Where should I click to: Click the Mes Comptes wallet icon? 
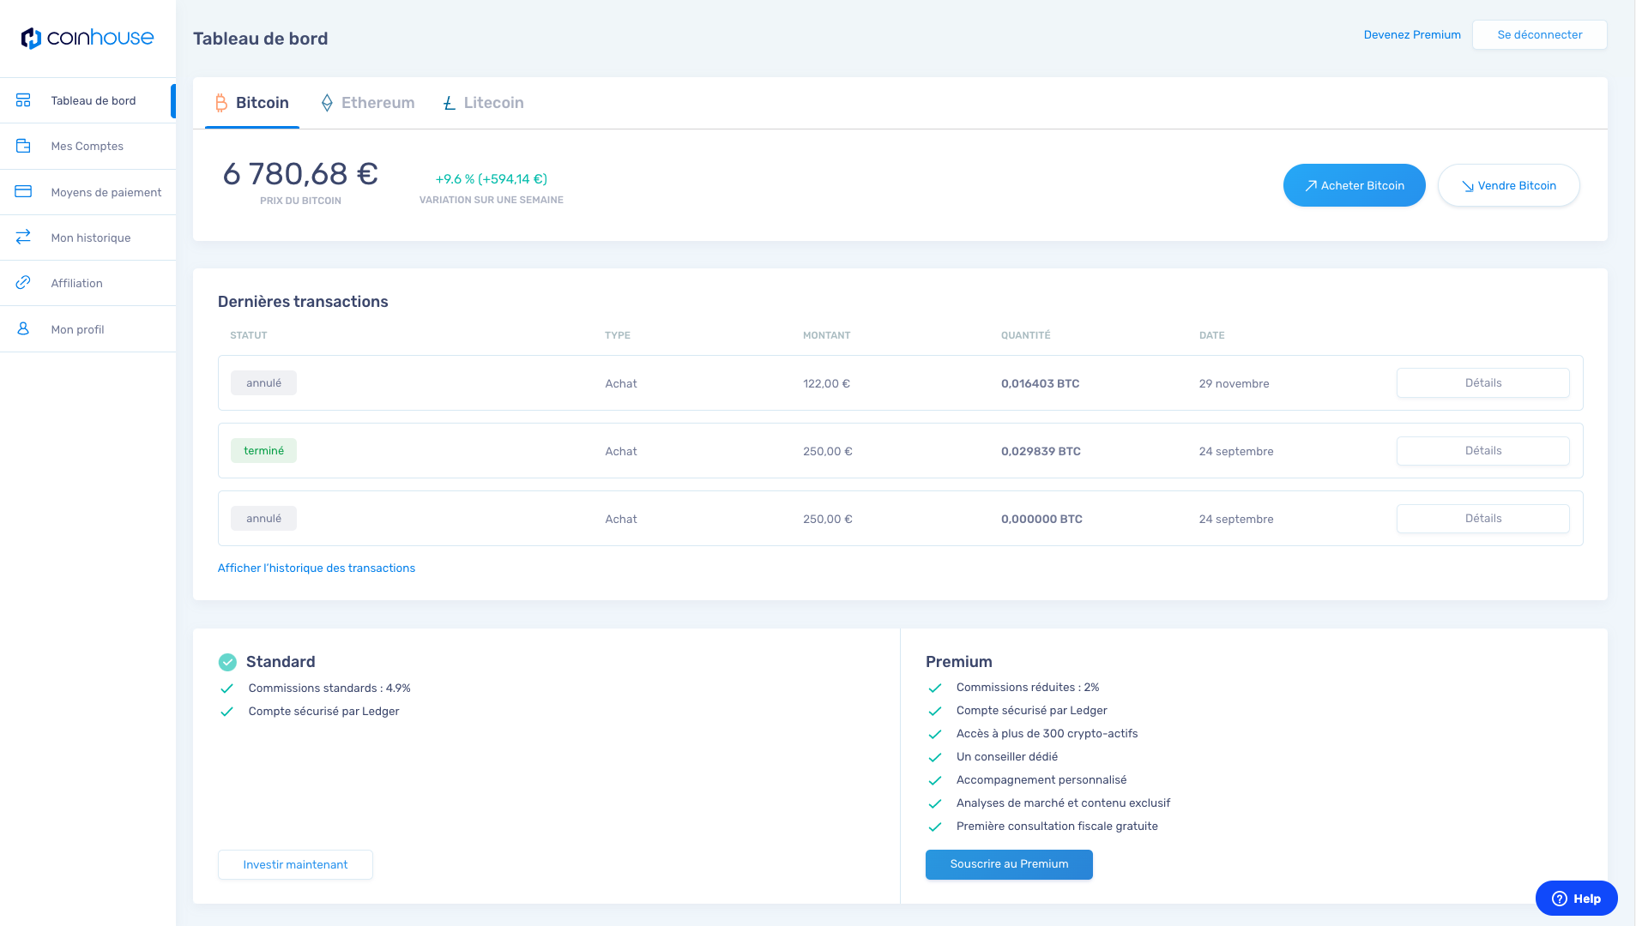pyautogui.click(x=23, y=146)
